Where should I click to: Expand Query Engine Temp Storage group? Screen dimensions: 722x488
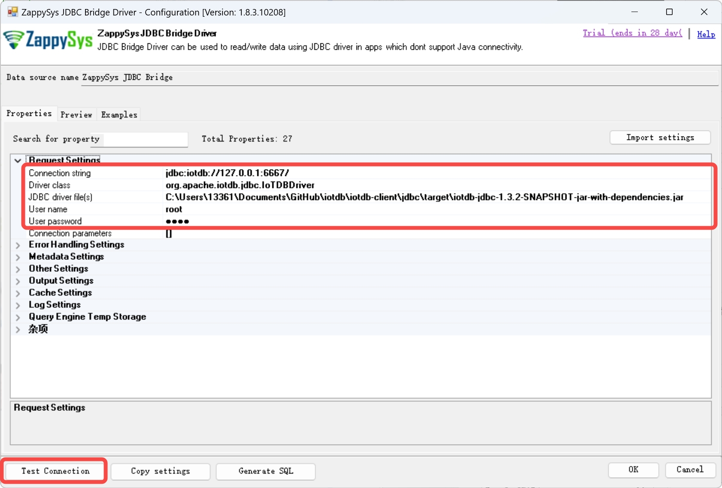click(18, 317)
